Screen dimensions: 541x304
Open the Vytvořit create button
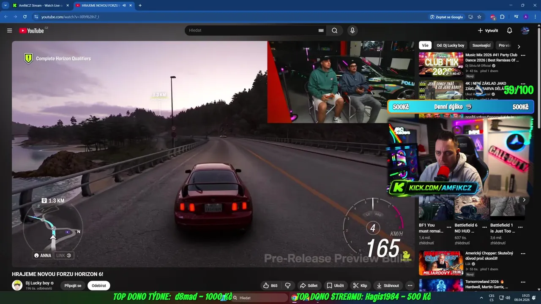pos(488,30)
